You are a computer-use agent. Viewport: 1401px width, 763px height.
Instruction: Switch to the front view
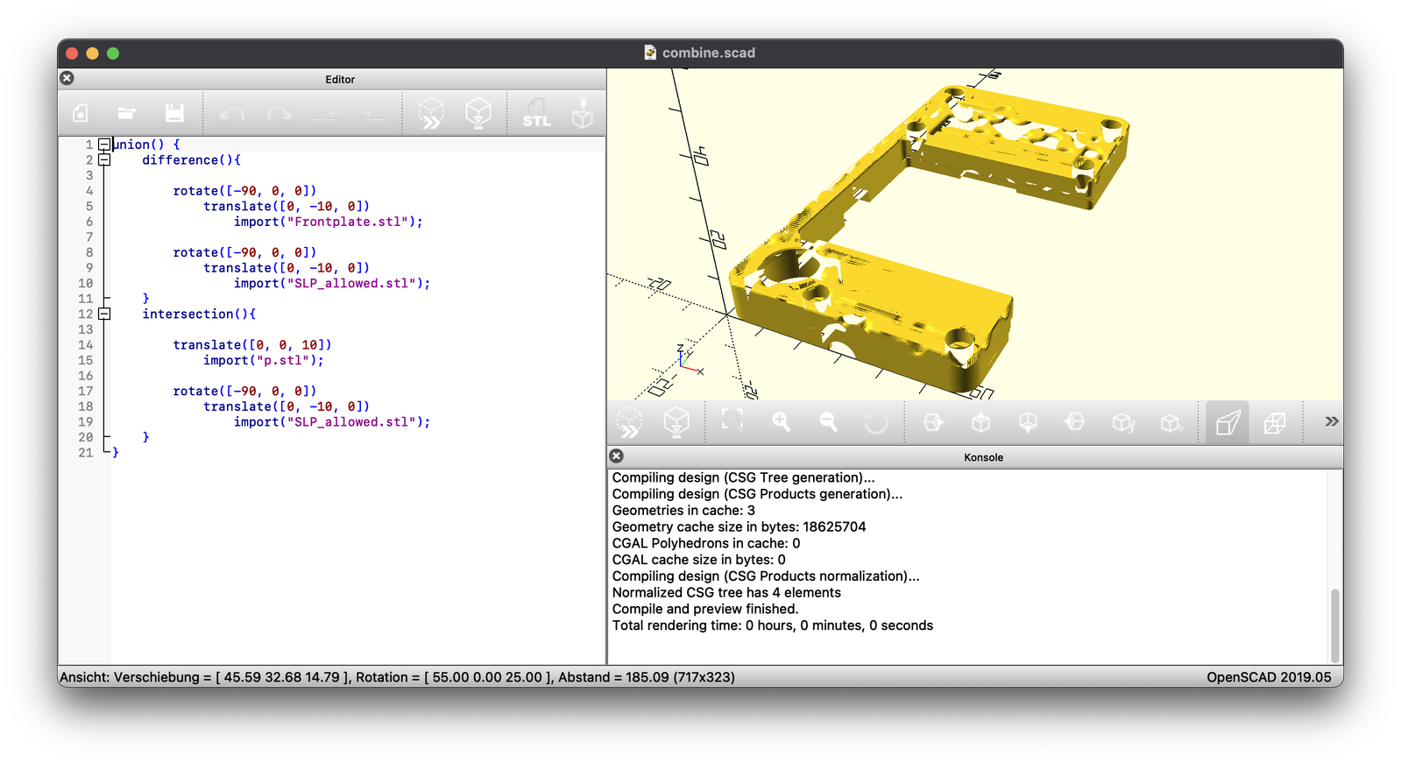[x=1122, y=422]
